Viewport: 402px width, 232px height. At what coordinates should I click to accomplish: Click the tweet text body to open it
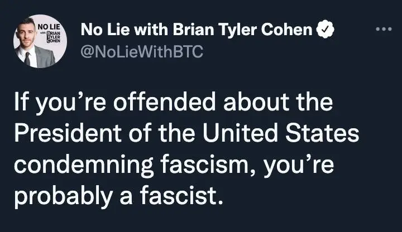(185, 151)
